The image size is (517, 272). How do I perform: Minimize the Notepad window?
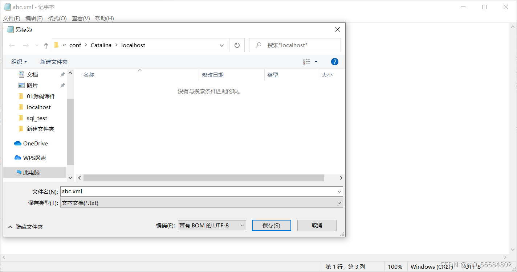463,7
